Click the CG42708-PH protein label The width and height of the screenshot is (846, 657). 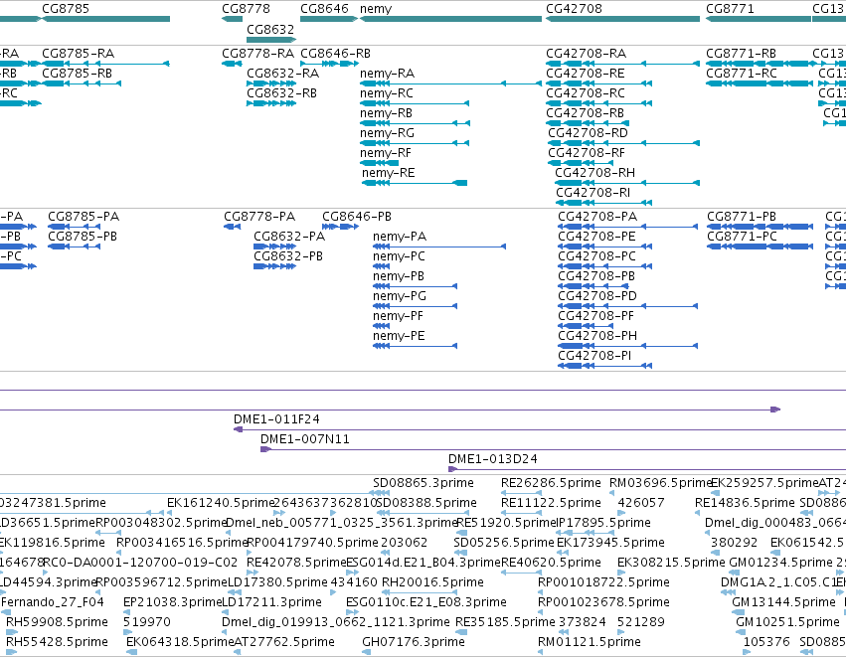597,337
